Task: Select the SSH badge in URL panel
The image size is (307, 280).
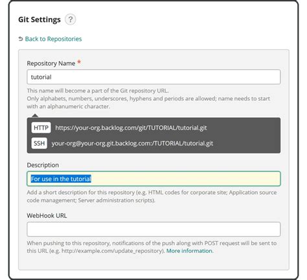Action: 40,143
